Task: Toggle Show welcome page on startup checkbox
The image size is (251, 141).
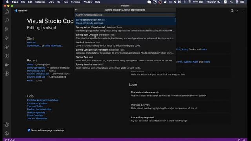Action: coord(29,130)
